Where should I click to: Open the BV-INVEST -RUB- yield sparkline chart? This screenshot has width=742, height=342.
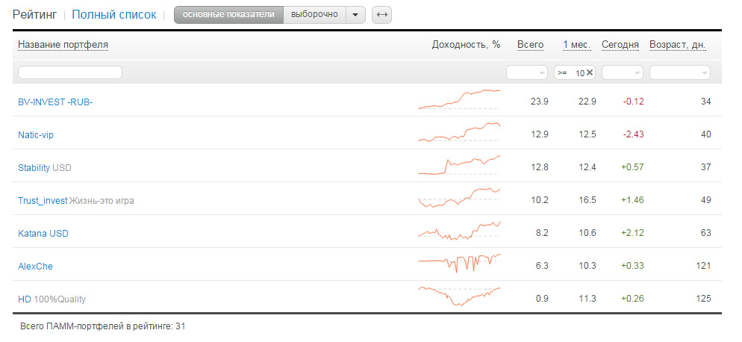tap(459, 100)
